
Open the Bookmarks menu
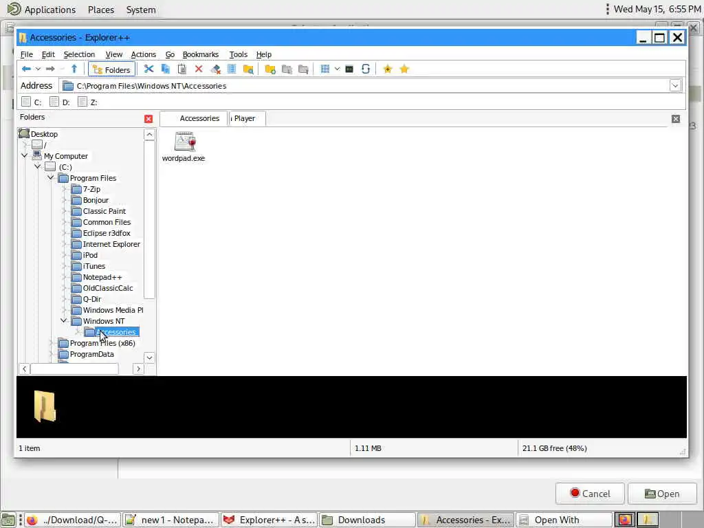[x=200, y=54]
